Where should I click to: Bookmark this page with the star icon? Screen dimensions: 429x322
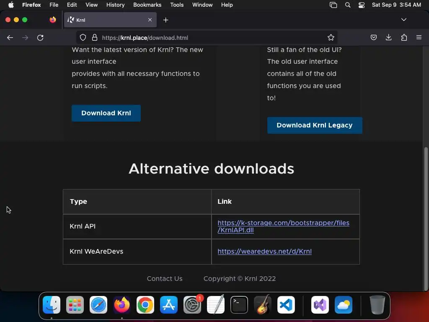pyautogui.click(x=331, y=37)
